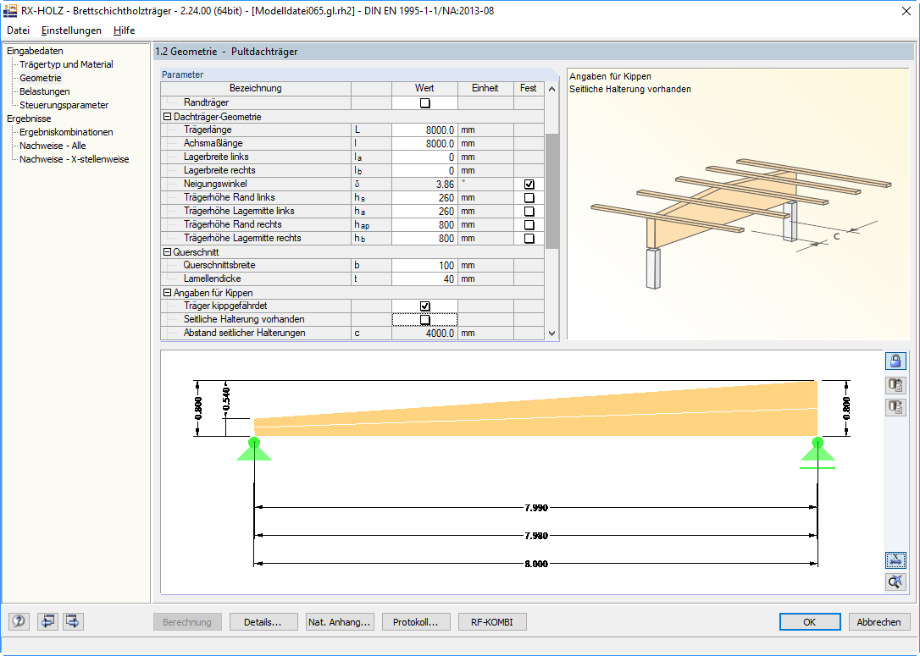920x656 pixels.
Task: Enable Seitliche Halterung vorhanden checkbox
Action: tap(424, 319)
